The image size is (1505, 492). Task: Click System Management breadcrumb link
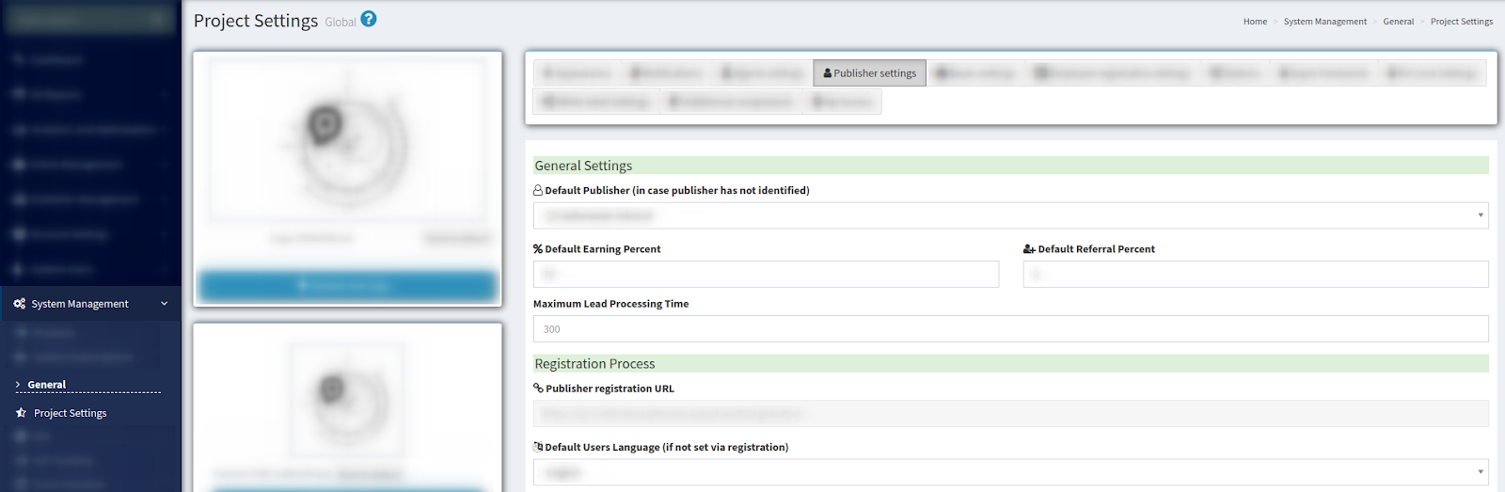1324,22
